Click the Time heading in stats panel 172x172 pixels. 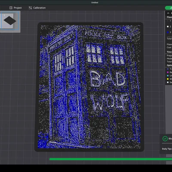coord(169,52)
